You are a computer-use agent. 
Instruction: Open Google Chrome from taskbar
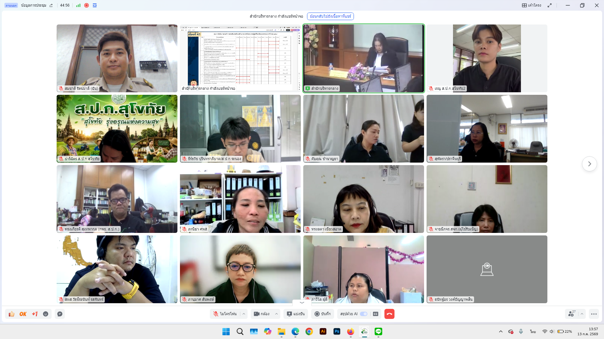(309, 331)
